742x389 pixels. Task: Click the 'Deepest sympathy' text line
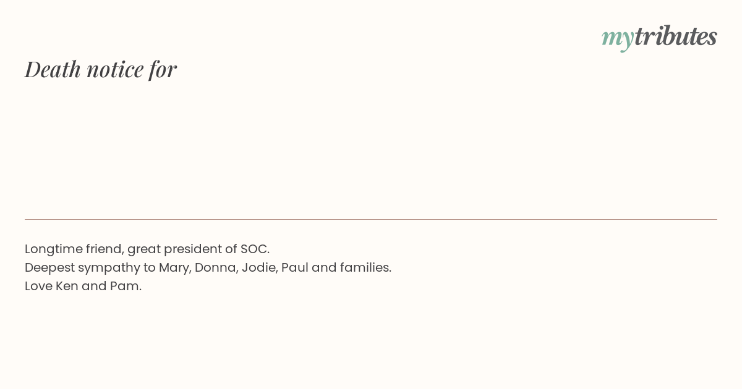click(208, 268)
